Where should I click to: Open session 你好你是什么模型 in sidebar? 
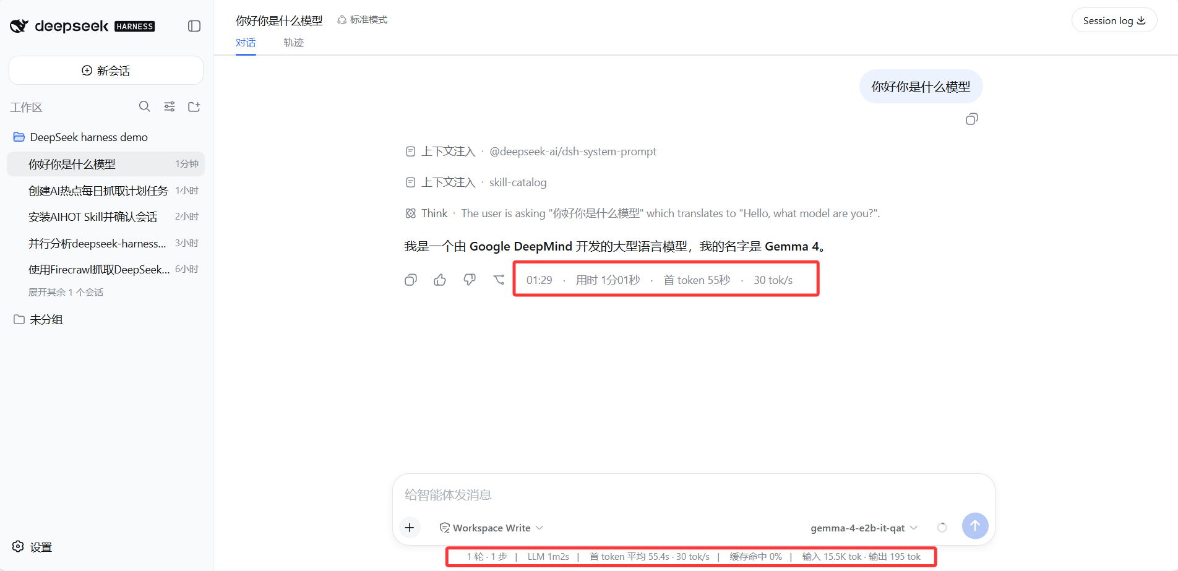[106, 164]
